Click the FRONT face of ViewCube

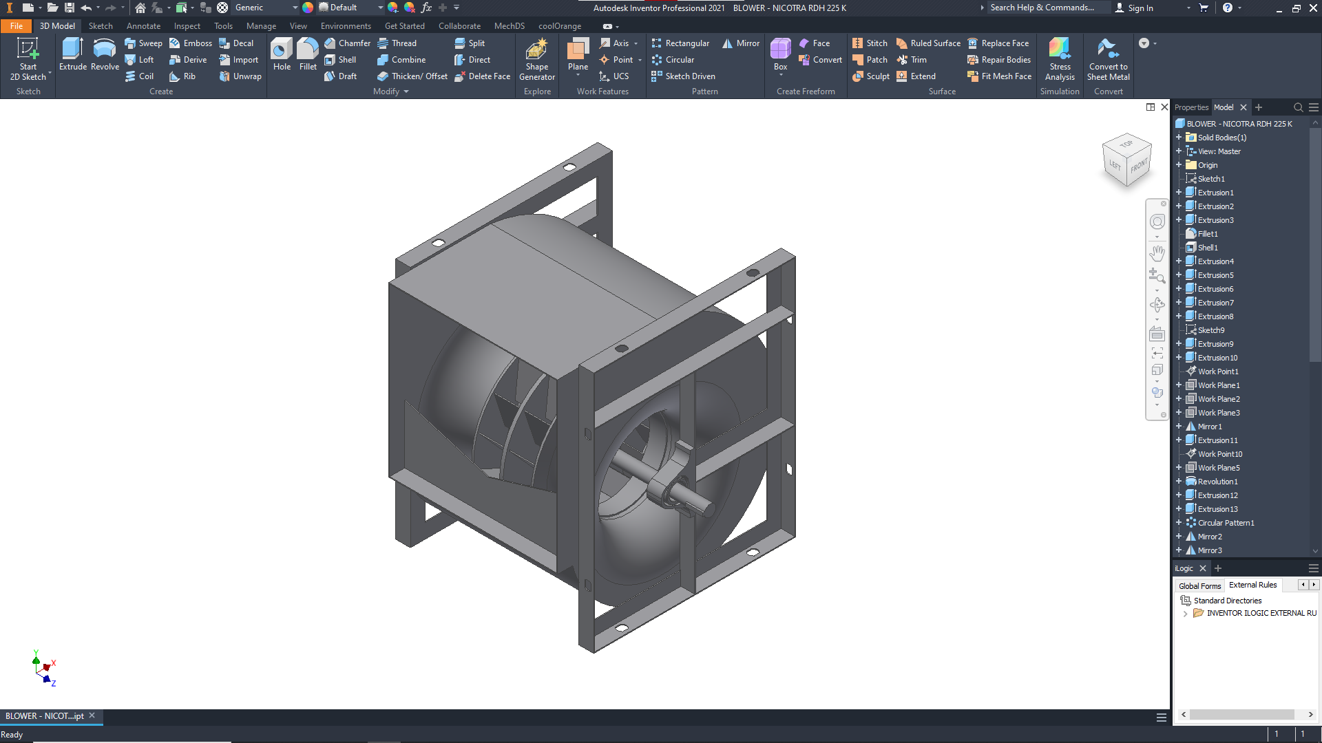point(1139,166)
